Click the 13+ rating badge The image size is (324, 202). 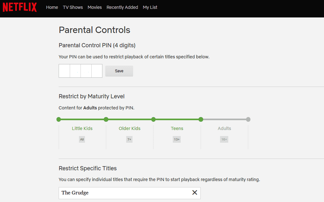click(x=177, y=140)
